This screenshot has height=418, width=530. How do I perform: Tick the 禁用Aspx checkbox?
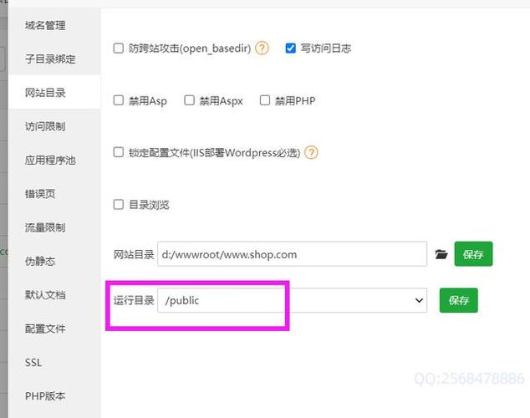[x=189, y=100]
